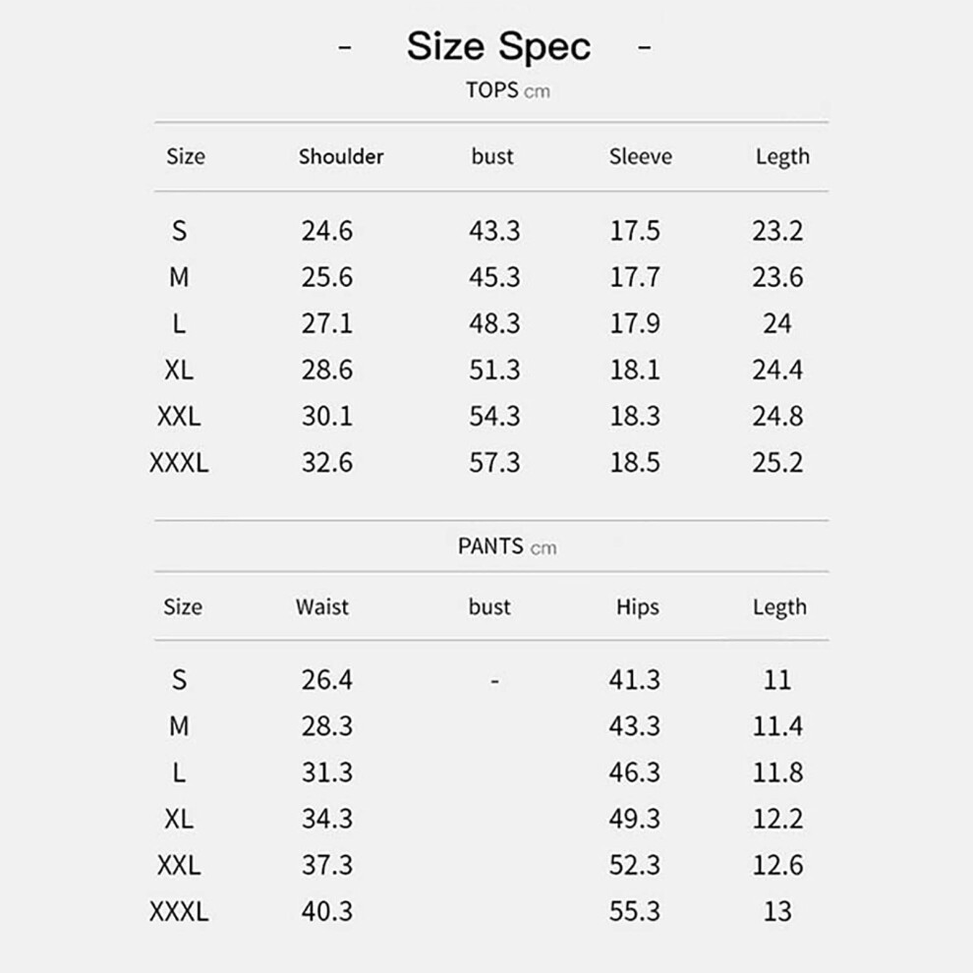Select the pants XXL hips value 52.3
973x973 pixels.
click(634, 865)
